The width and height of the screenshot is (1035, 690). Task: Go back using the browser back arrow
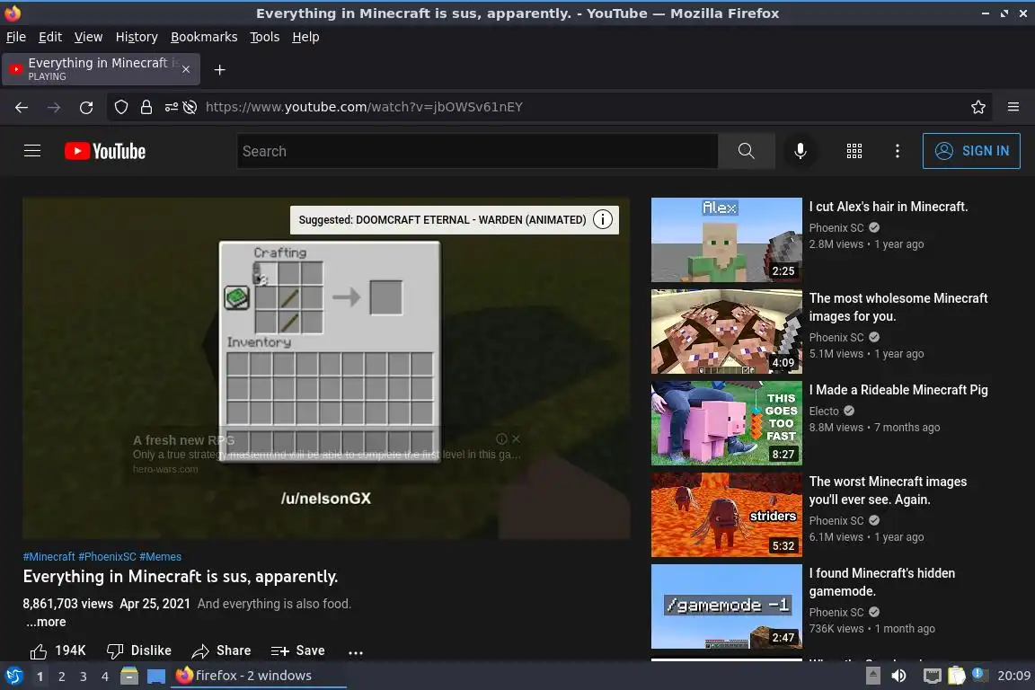tap(22, 107)
